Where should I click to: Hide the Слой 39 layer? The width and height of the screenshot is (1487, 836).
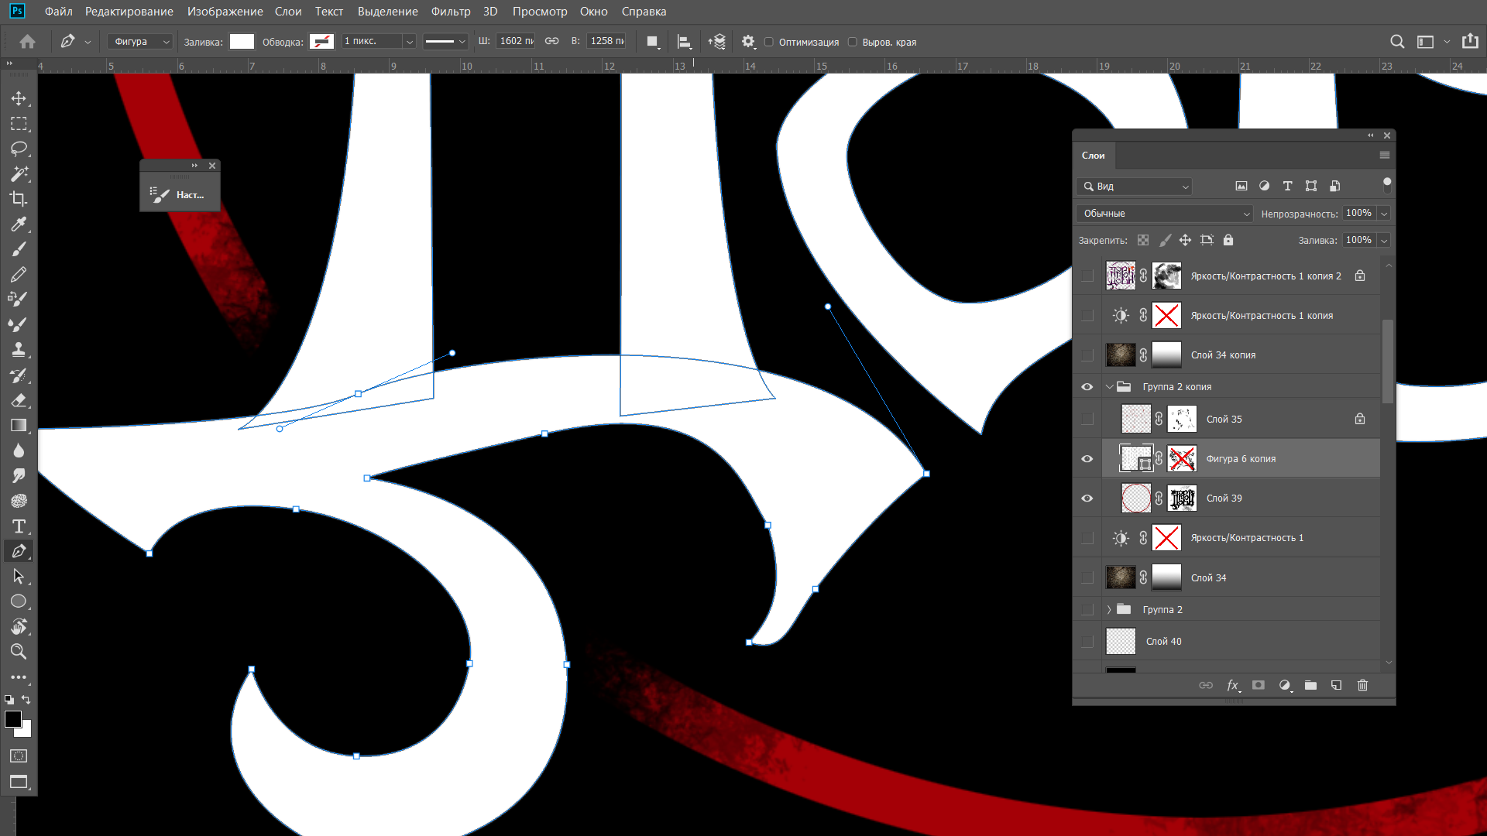pyautogui.click(x=1087, y=499)
